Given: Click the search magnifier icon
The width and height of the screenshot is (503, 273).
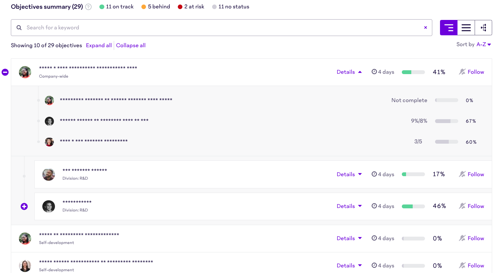Looking at the screenshot, I should click(19, 27).
